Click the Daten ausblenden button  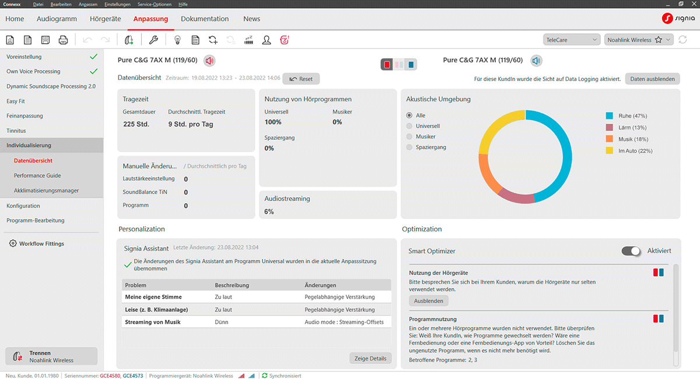[652, 79]
